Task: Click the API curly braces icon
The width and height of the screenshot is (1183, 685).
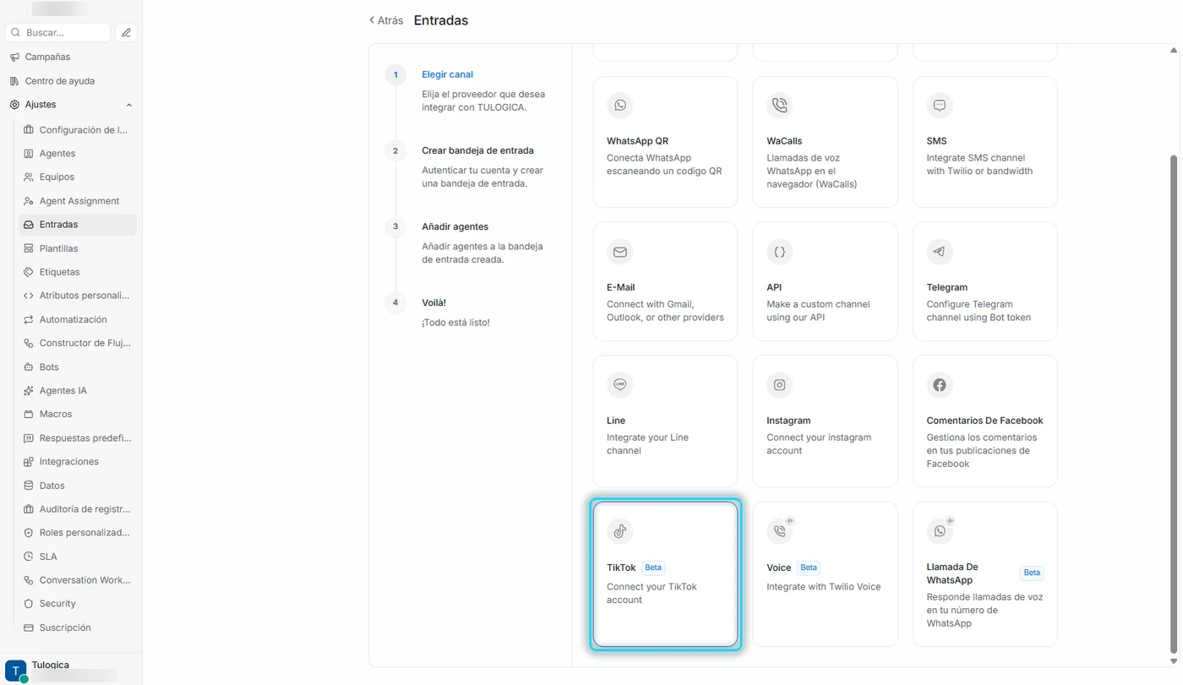Action: pyautogui.click(x=779, y=252)
